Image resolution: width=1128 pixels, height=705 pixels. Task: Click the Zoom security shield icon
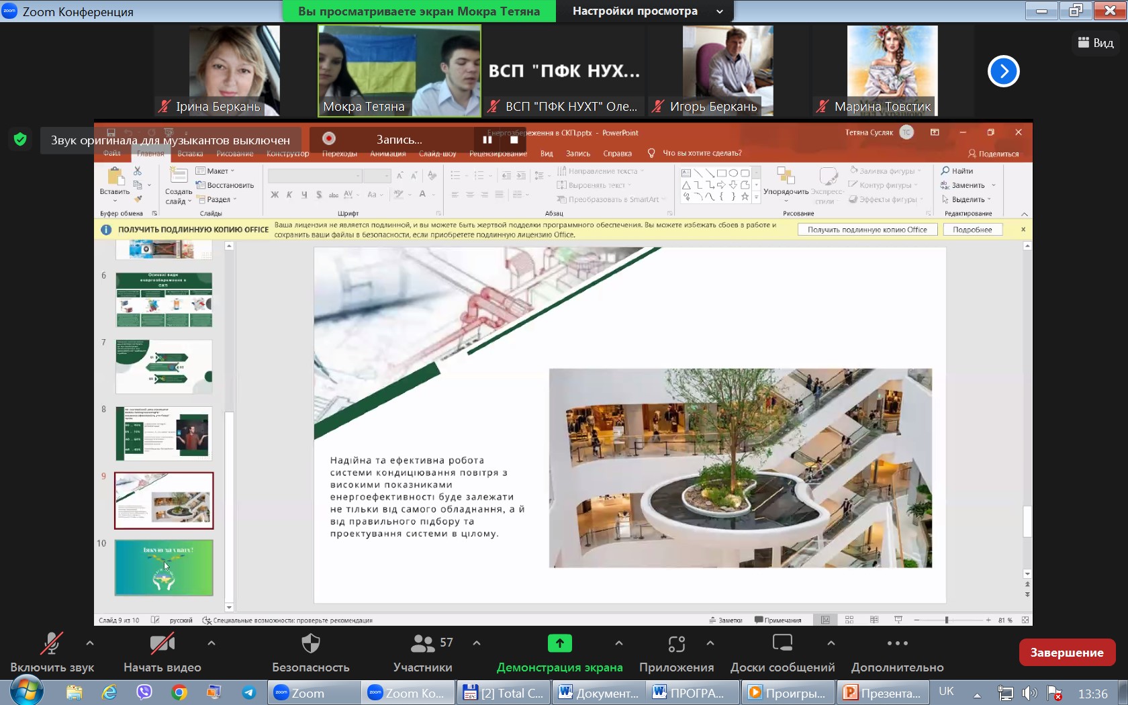[20, 139]
